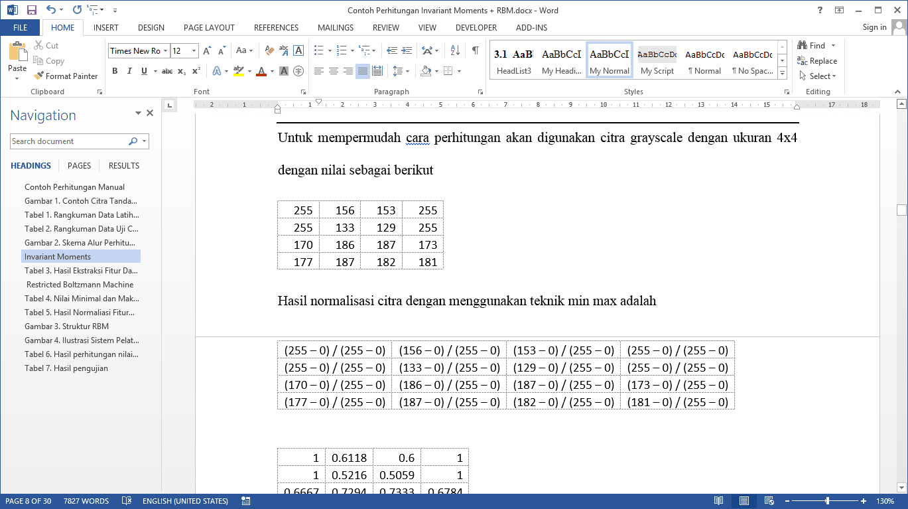This screenshot has width=908, height=509.
Task: Open the font size dropdown
Action: tap(194, 51)
